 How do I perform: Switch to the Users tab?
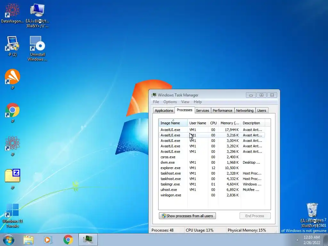[262, 111]
